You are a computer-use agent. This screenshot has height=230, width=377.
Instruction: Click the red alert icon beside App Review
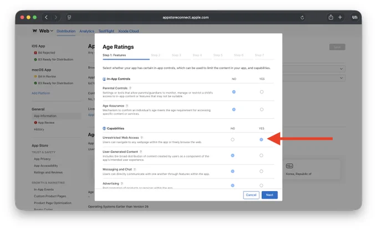pos(35,123)
